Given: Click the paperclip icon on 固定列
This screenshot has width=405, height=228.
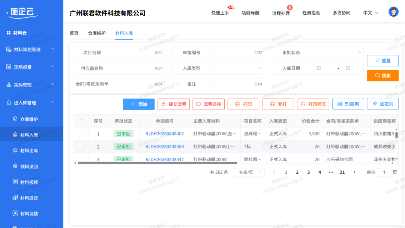Looking at the screenshot, I should click(375, 103).
